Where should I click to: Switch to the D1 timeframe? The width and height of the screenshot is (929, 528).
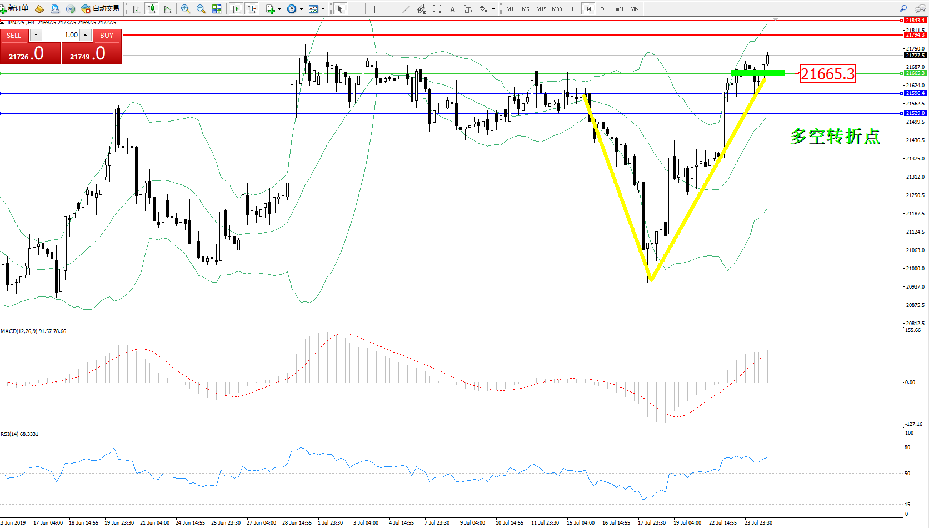click(603, 9)
